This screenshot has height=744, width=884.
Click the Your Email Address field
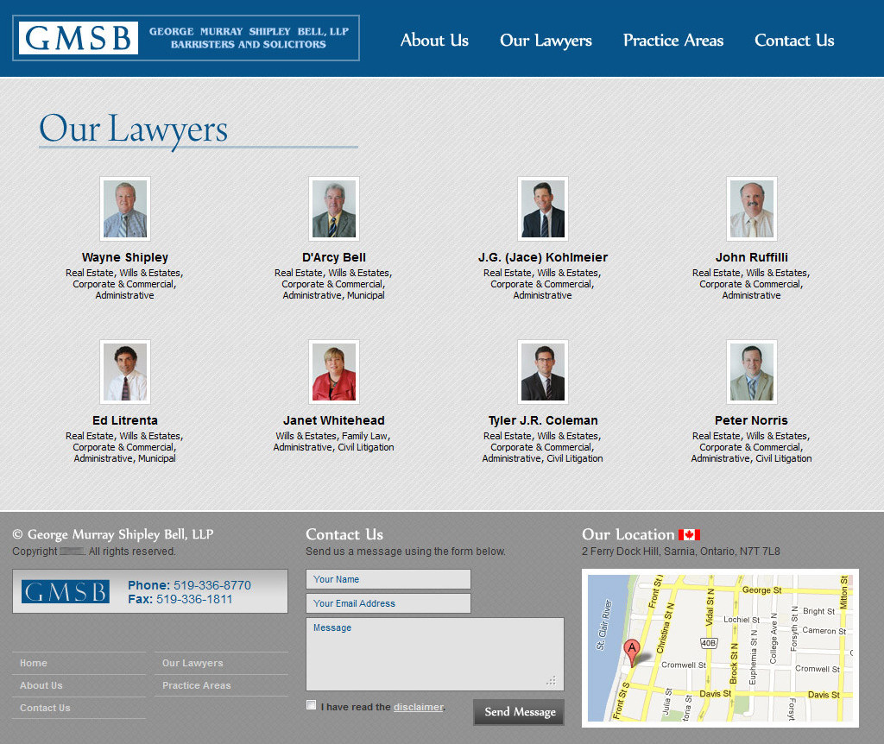[x=388, y=603]
